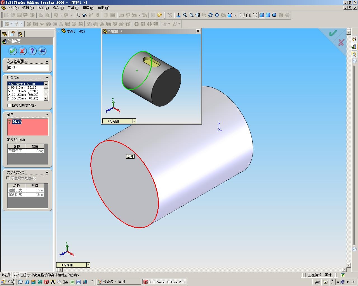Switch to Shaded display mode
Viewport: 358px width, 286px height.
pyautogui.click(x=268, y=15)
